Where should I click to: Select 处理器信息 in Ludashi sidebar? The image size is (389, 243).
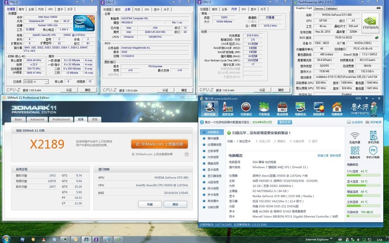[x=212, y=144]
